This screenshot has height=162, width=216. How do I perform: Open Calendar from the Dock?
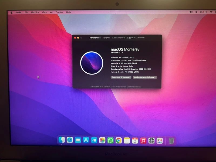[135, 141]
